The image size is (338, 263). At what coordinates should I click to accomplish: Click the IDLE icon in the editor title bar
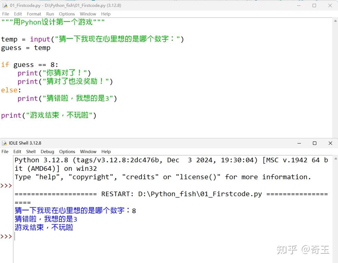click(5, 5)
